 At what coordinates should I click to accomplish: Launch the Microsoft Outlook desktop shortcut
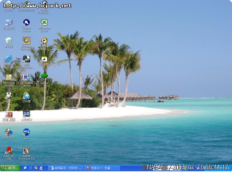(x=9, y=80)
